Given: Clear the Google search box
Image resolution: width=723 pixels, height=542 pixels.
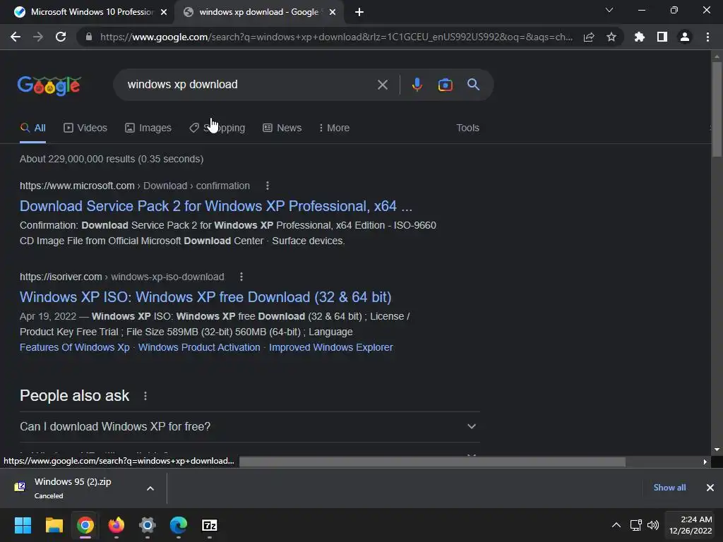Looking at the screenshot, I should 383,85.
